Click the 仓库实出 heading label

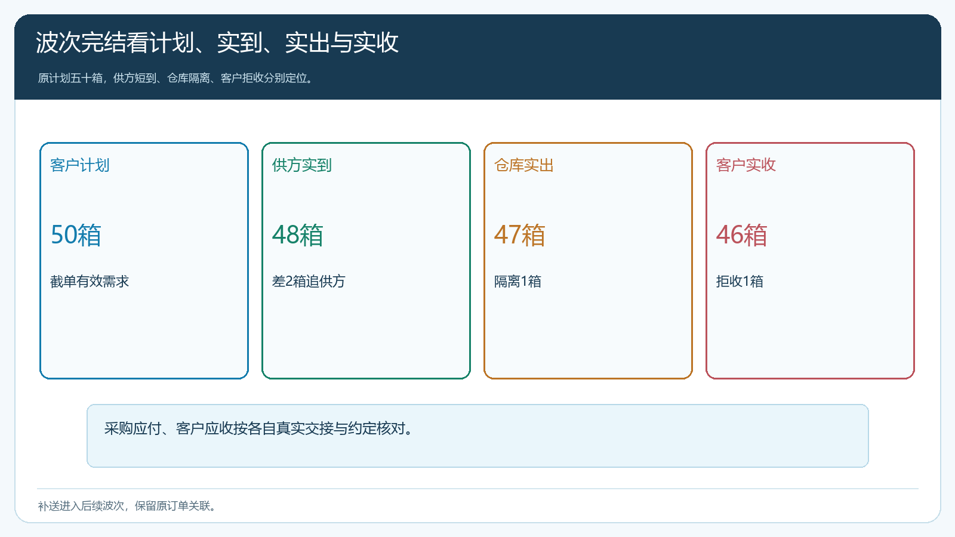(524, 165)
